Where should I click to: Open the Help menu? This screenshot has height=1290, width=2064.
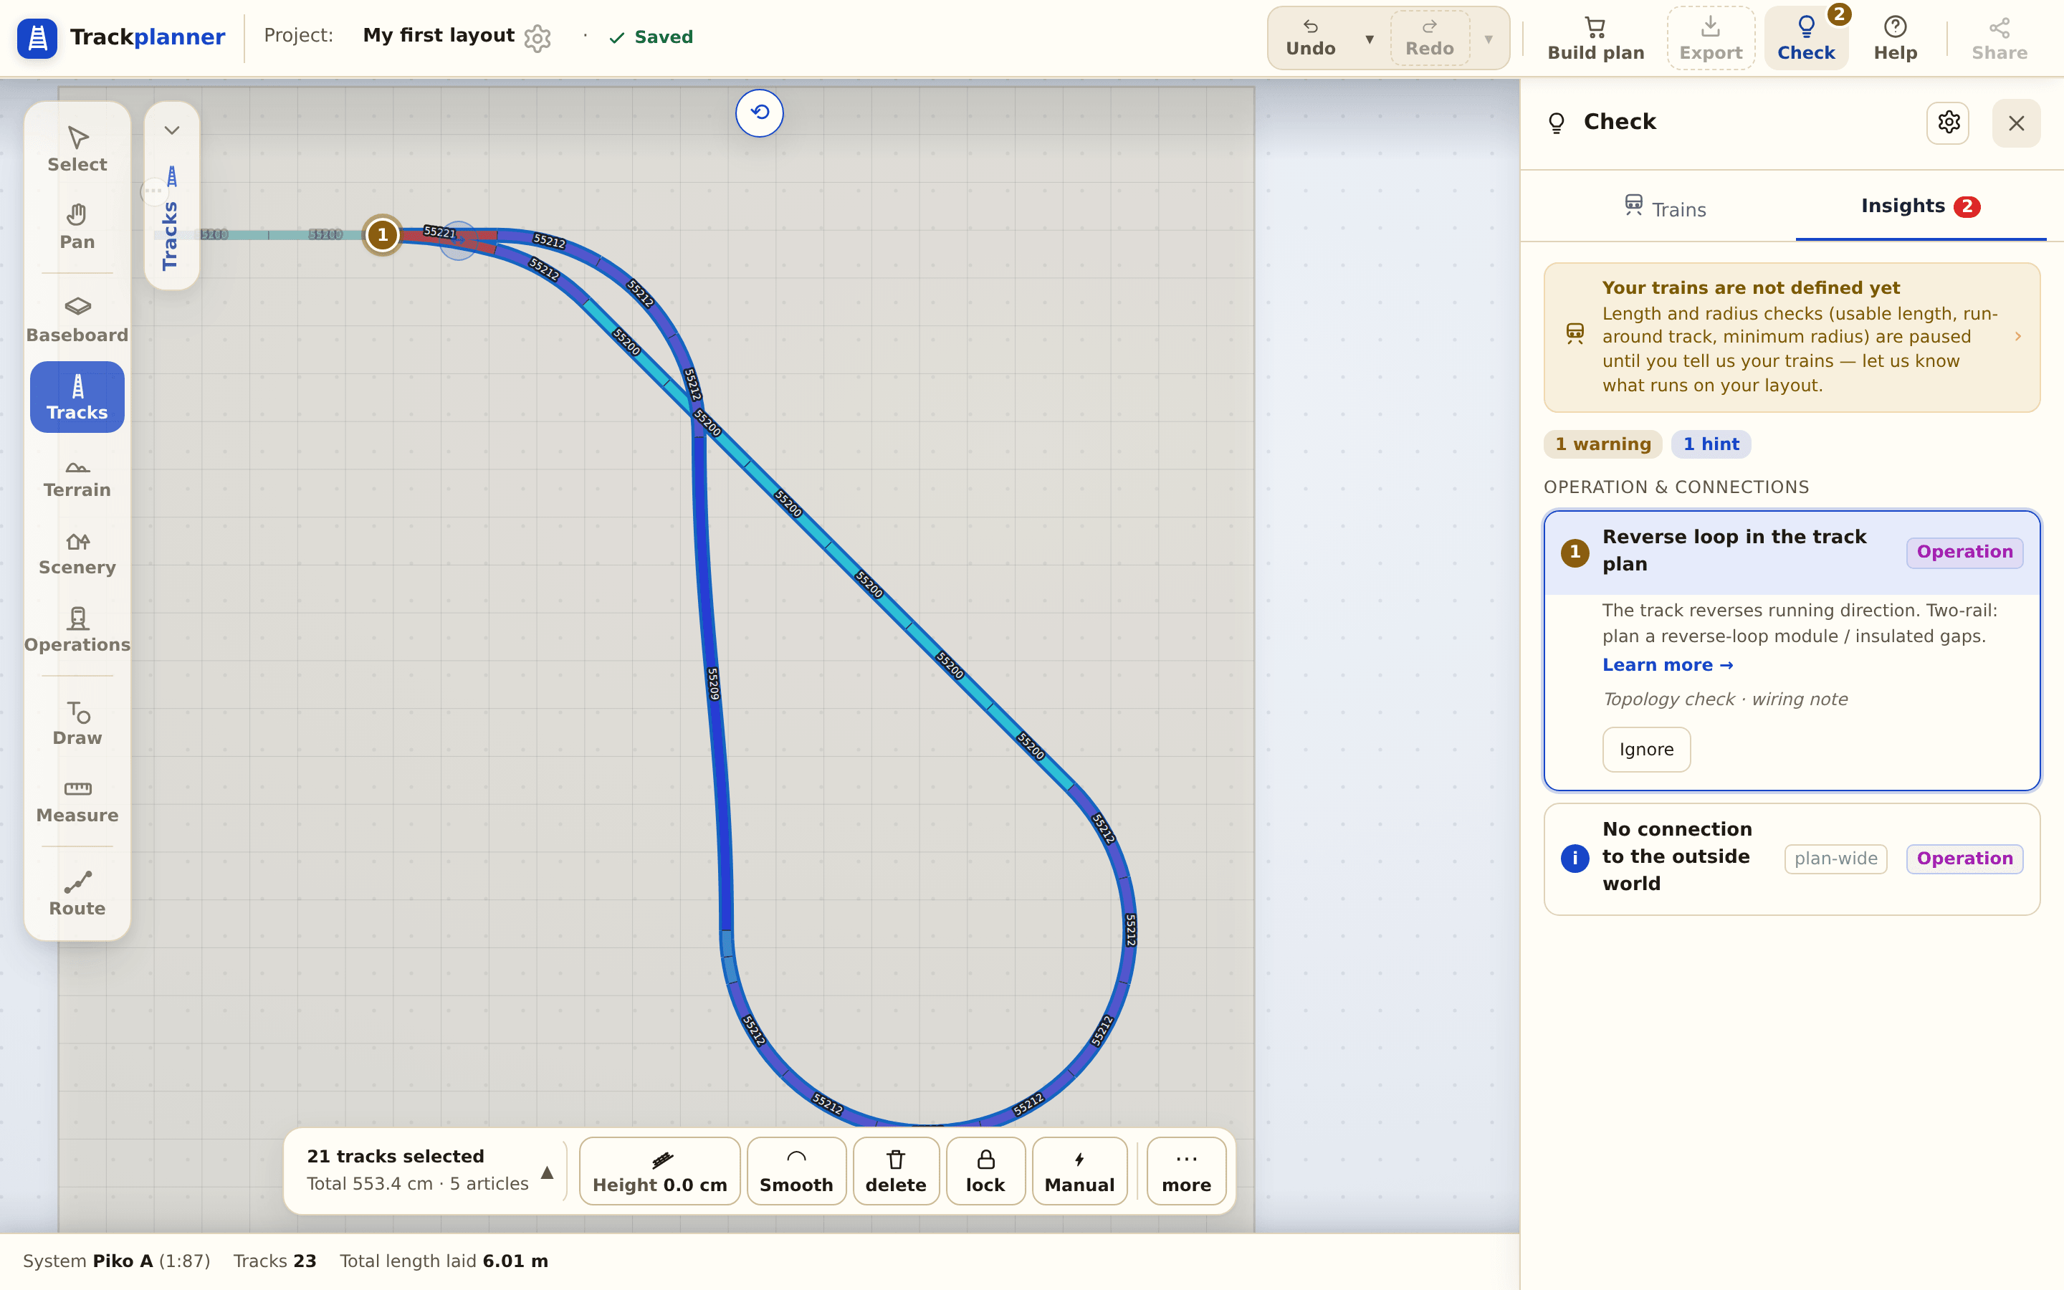pyautogui.click(x=1895, y=37)
